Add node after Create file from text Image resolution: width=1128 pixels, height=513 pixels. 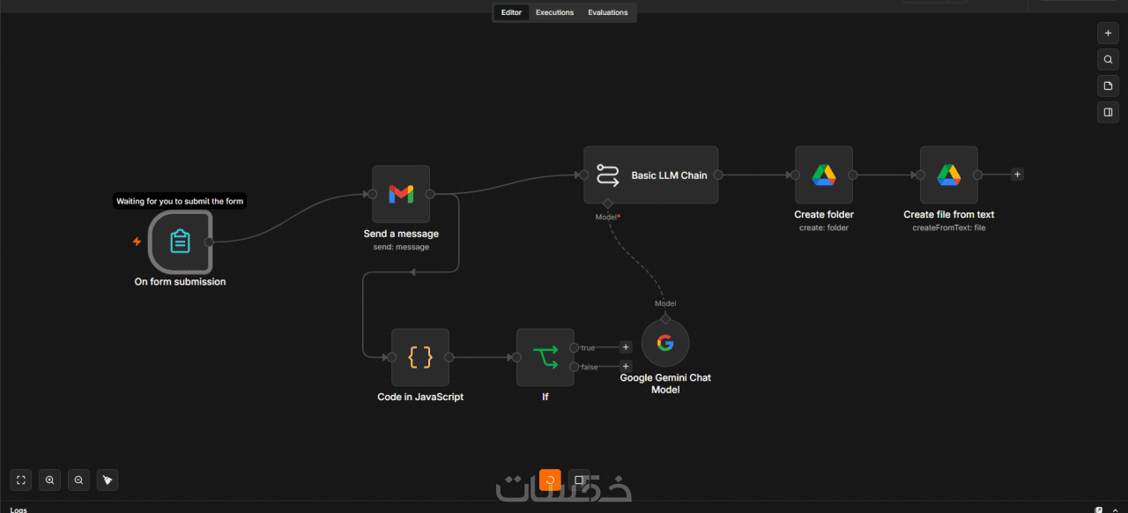(x=1017, y=175)
